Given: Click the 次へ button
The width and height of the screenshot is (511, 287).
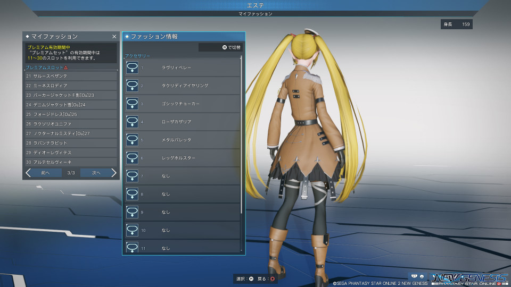Looking at the screenshot, I should click(x=96, y=173).
